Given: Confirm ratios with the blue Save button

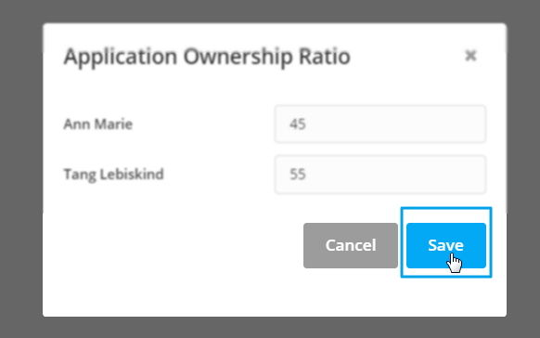Looking at the screenshot, I should [446, 245].
